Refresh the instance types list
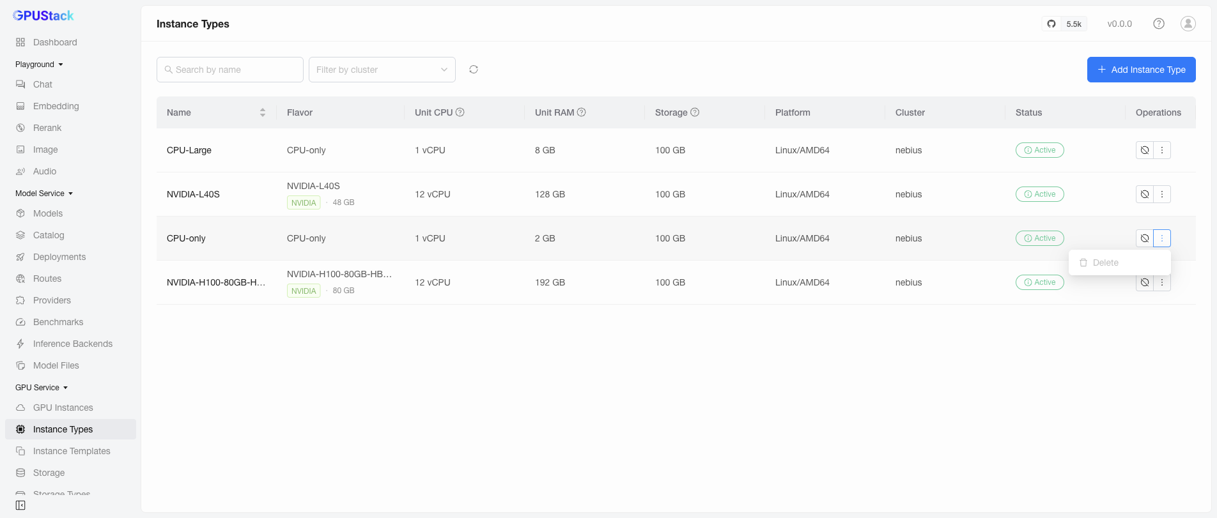This screenshot has width=1217, height=518. (x=474, y=70)
